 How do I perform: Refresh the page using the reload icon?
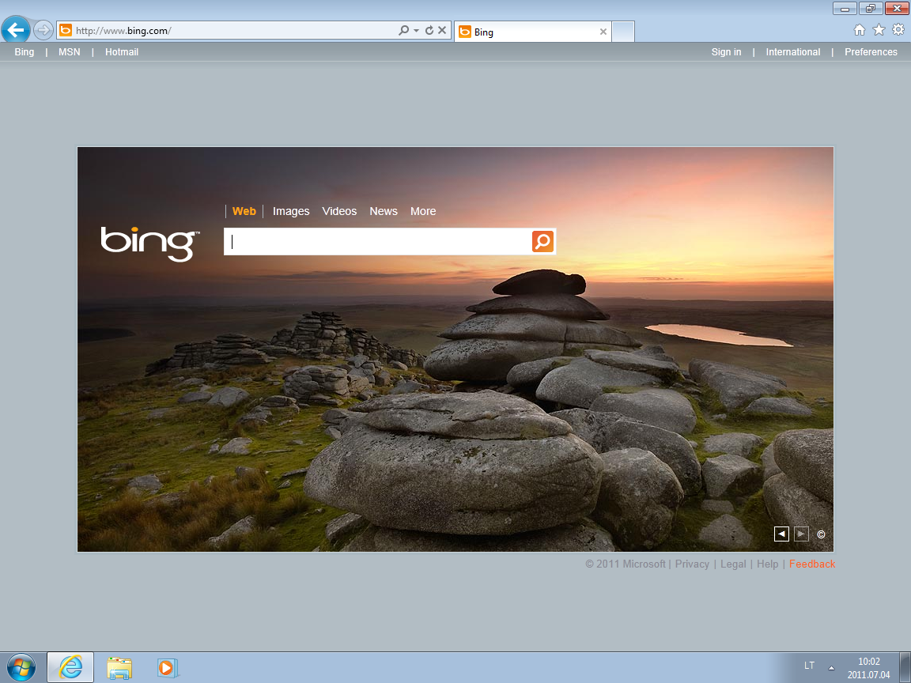[429, 31]
